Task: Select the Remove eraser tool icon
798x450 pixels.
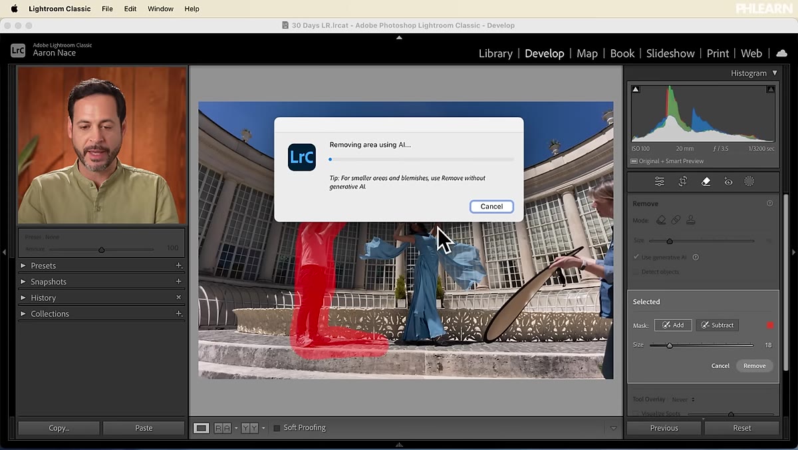Action: (706, 181)
